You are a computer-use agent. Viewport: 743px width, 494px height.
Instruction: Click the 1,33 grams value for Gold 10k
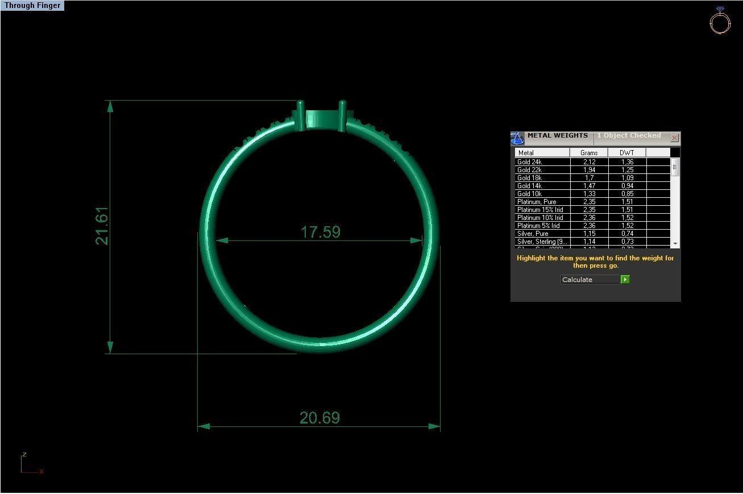tap(589, 194)
